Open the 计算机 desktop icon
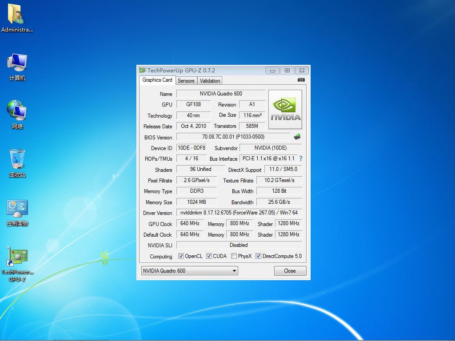This screenshot has width=455, height=341. point(17,63)
